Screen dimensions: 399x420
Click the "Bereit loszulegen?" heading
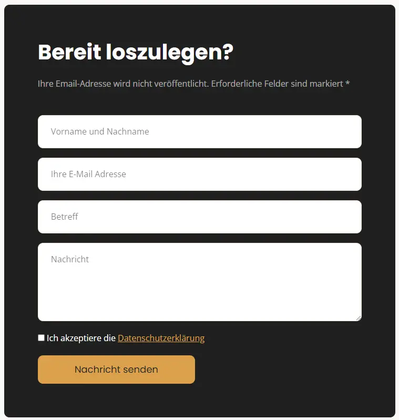pyautogui.click(x=136, y=53)
